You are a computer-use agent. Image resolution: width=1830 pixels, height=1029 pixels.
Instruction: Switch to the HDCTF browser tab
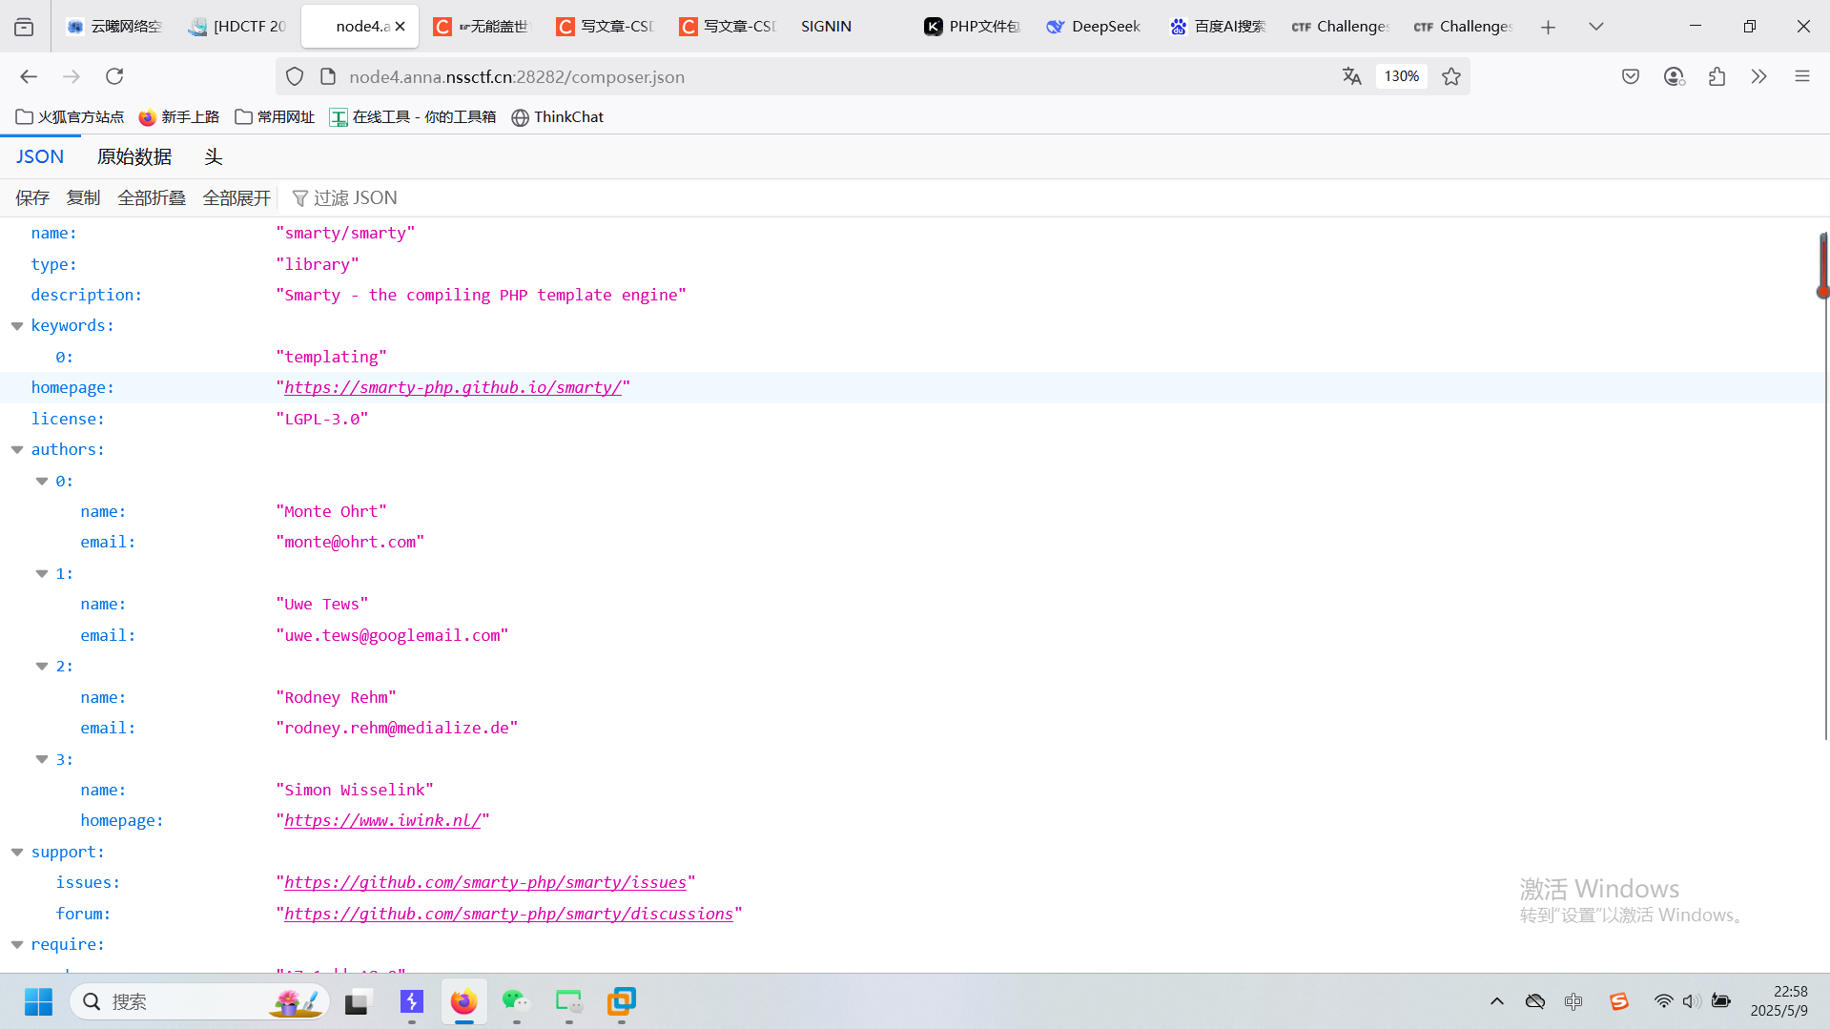(238, 27)
